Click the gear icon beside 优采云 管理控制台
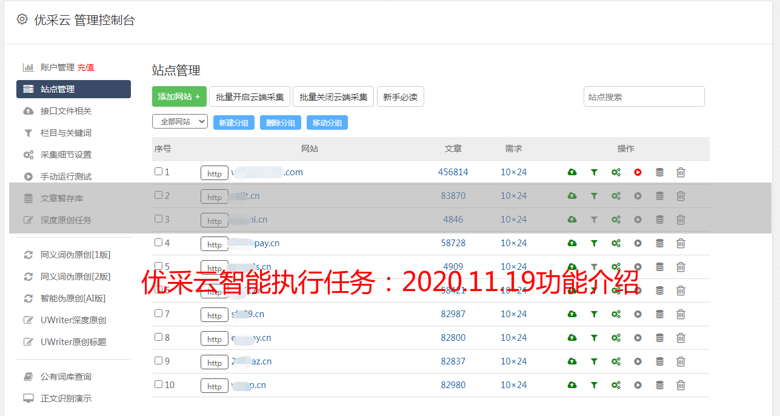The image size is (780, 416). (22, 19)
